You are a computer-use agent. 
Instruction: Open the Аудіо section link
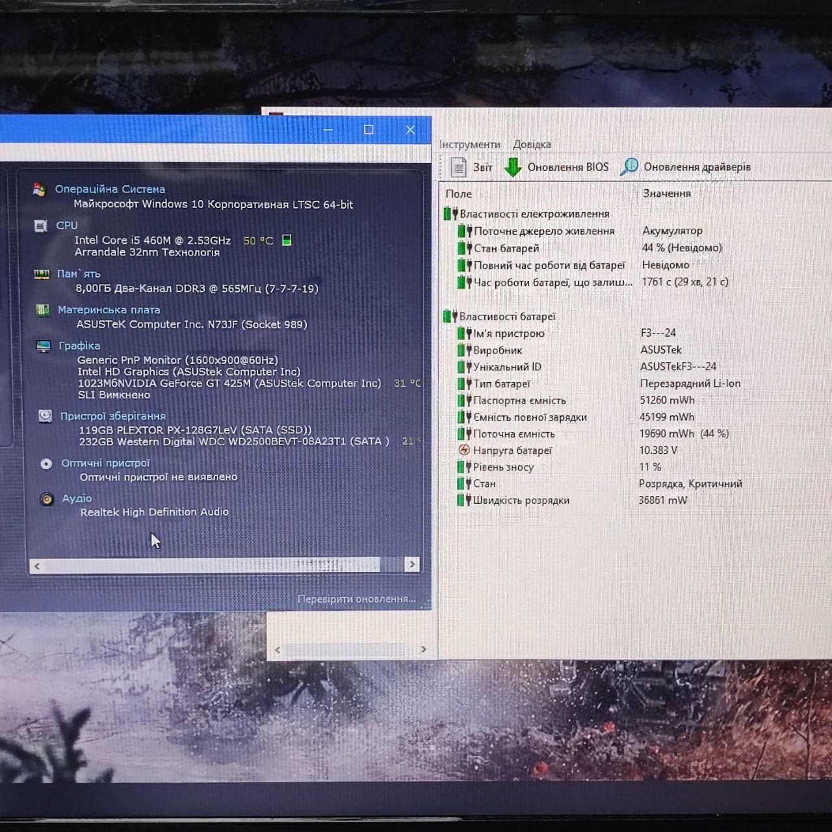(77, 499)
